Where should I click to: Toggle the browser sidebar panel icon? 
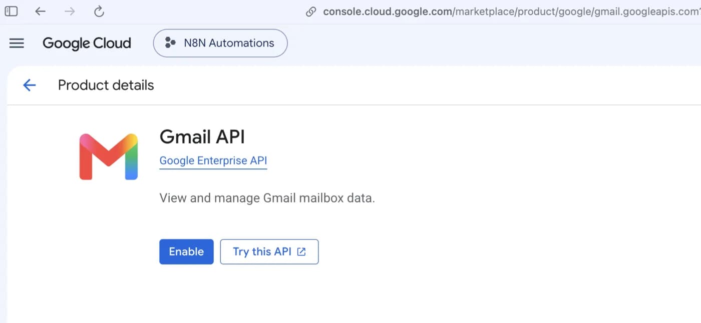(x=11, y=11)
